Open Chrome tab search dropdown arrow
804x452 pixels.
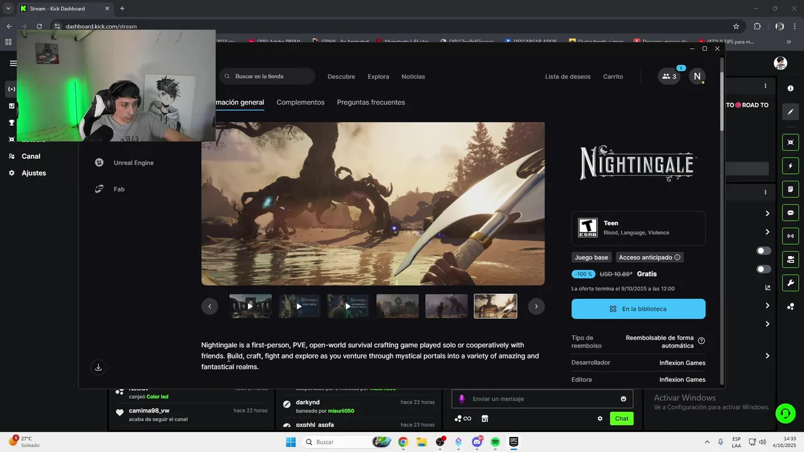[8, 8]
